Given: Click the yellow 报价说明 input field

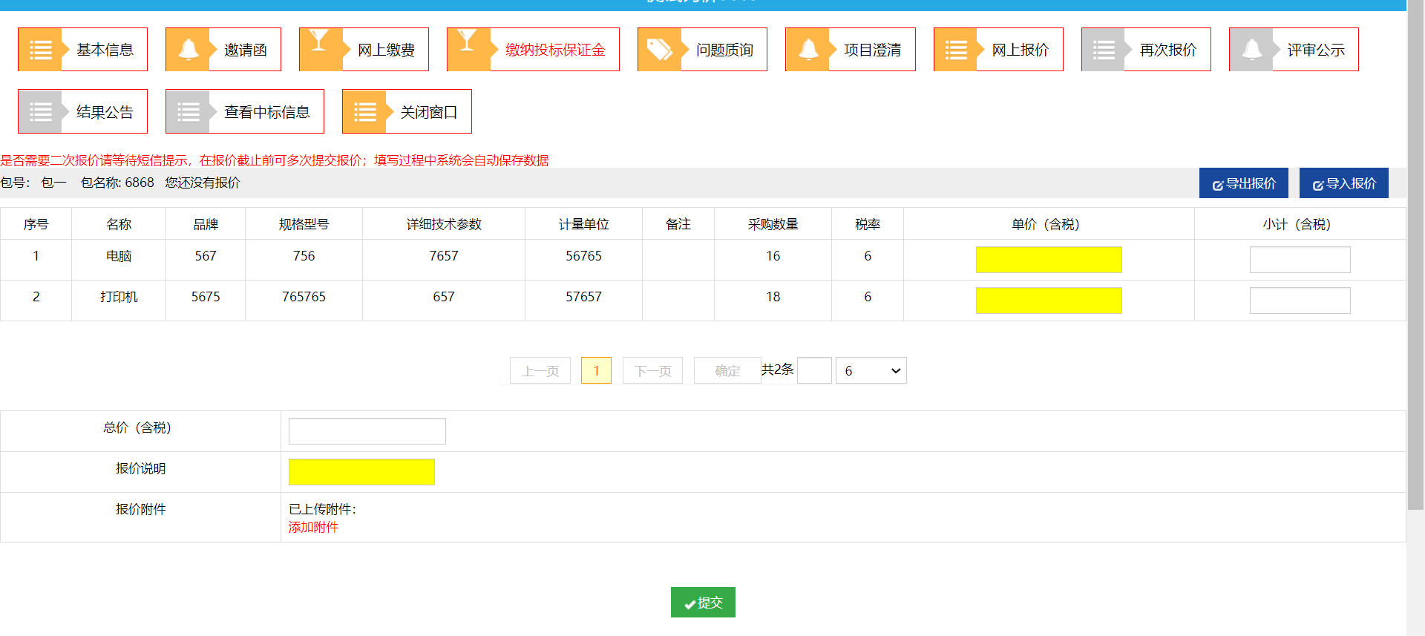Looking at the screenshot, I should [361, 472].
